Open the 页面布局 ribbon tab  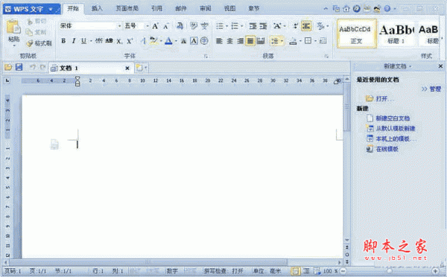(127, 8)
